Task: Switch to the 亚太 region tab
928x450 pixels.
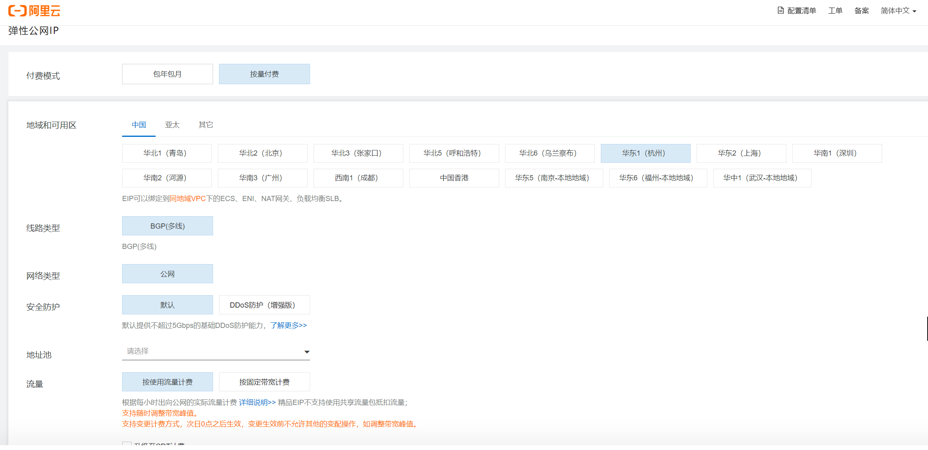Action: pyautogui.click(x=172, y=125)
